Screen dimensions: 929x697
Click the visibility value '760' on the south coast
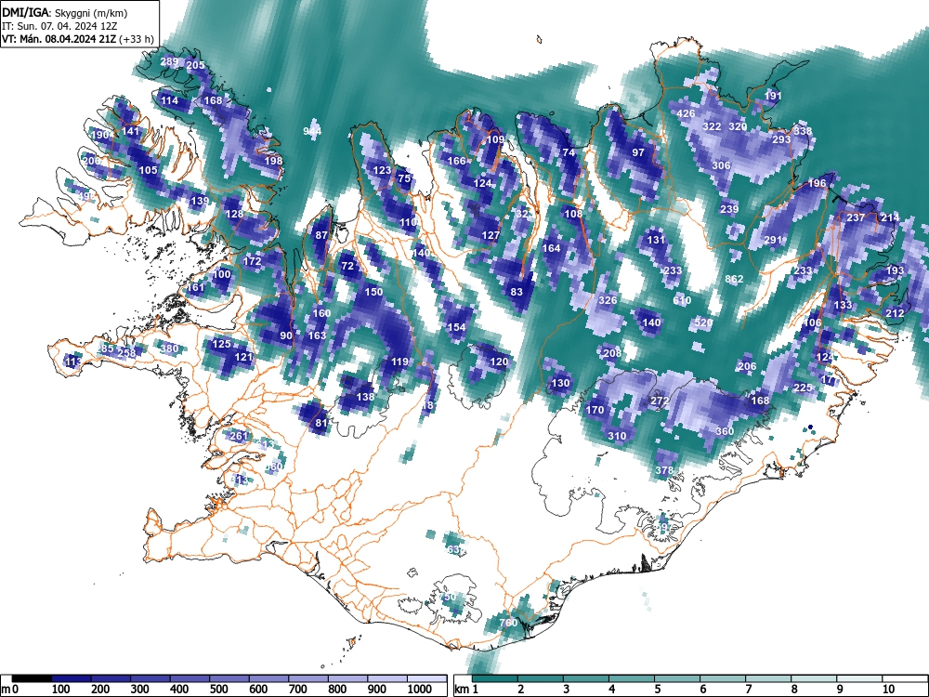pyautogui.click(x=508, y=623)
